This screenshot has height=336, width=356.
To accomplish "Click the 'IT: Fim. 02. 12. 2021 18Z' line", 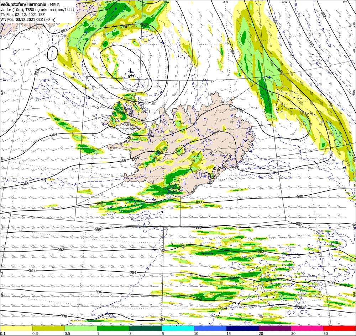I will [x=23, y=15].
